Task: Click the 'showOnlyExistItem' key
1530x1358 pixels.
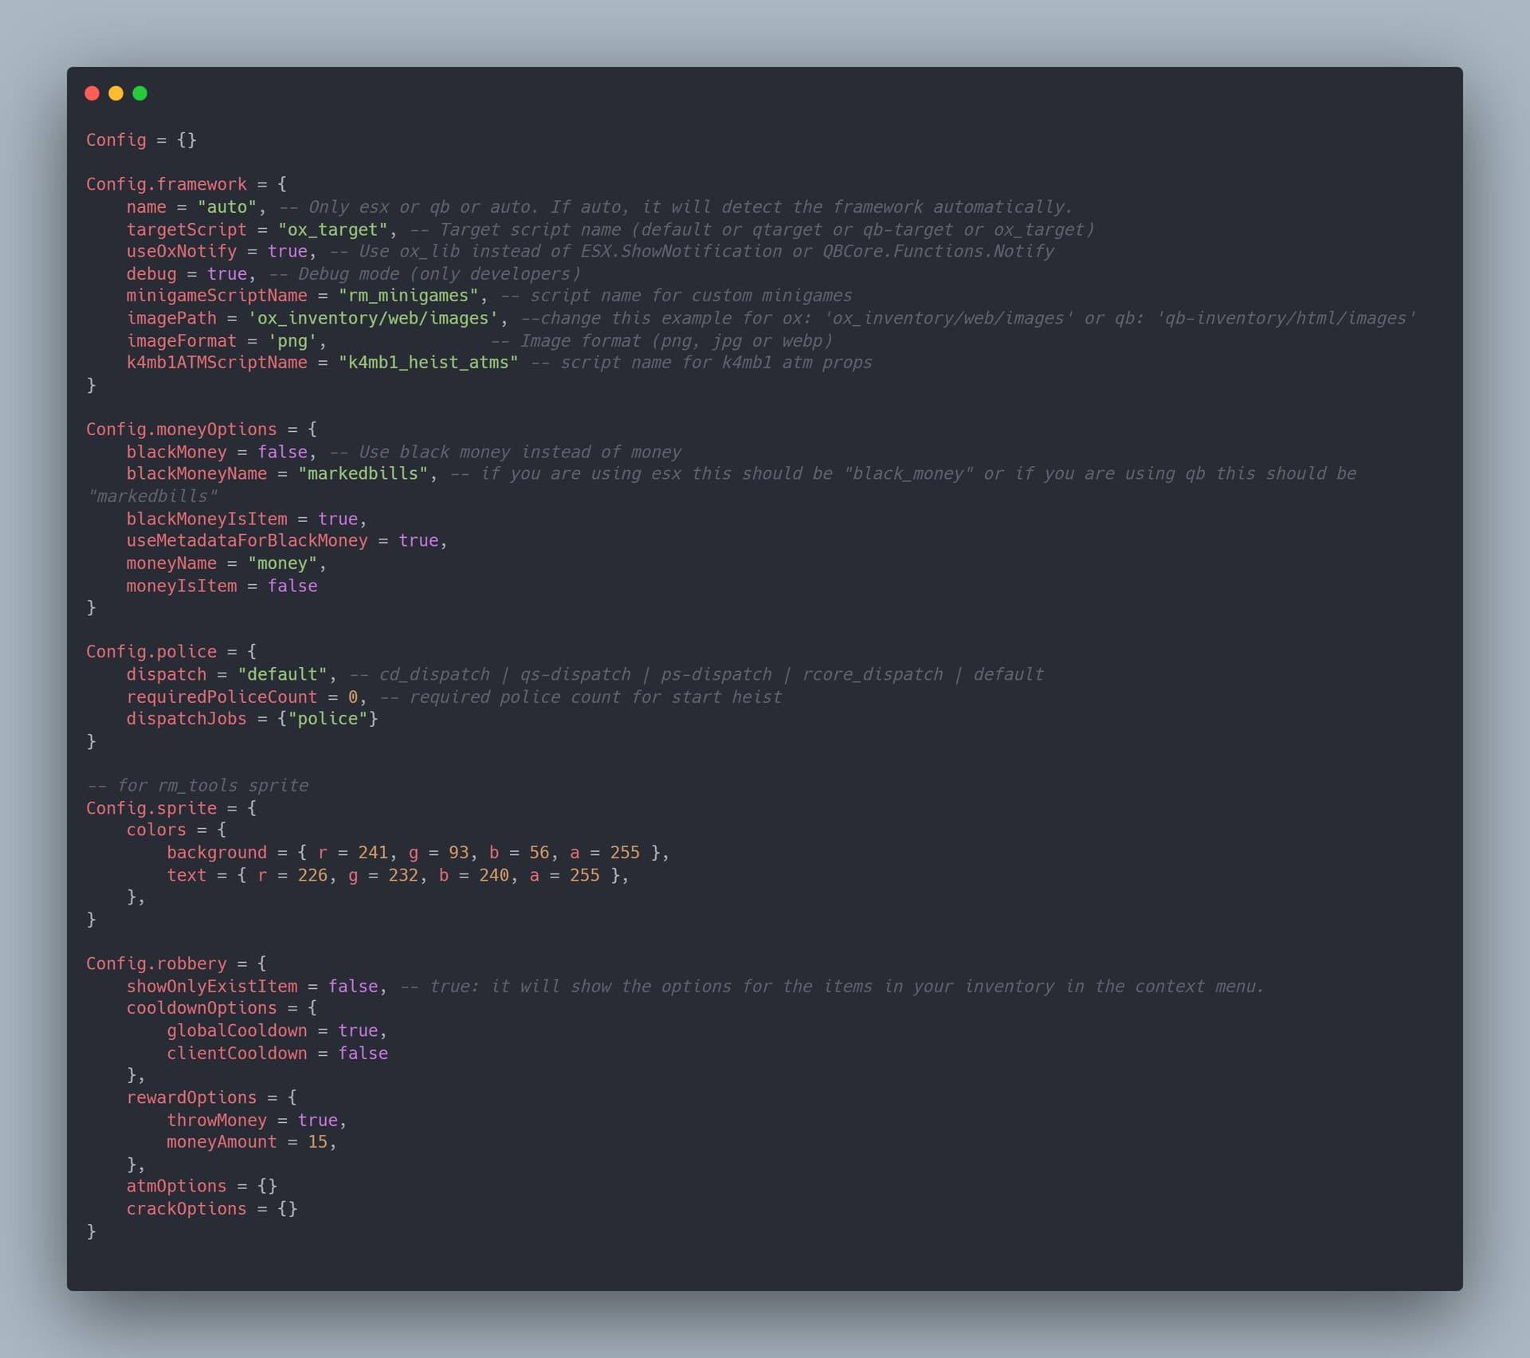Action: tap(212, 987)
